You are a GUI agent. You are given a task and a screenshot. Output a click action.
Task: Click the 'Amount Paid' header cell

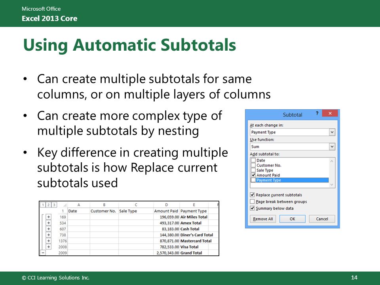167,211
